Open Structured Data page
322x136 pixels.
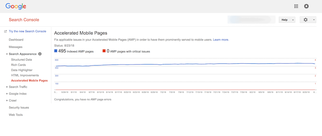point(22,60)
